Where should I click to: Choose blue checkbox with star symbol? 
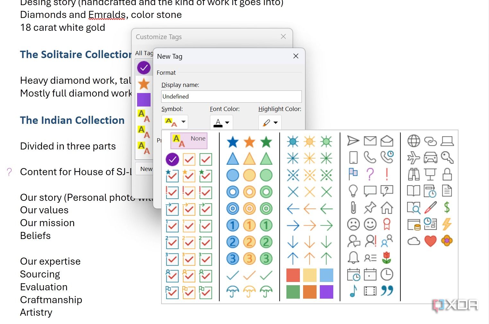(x=172, y=175)
